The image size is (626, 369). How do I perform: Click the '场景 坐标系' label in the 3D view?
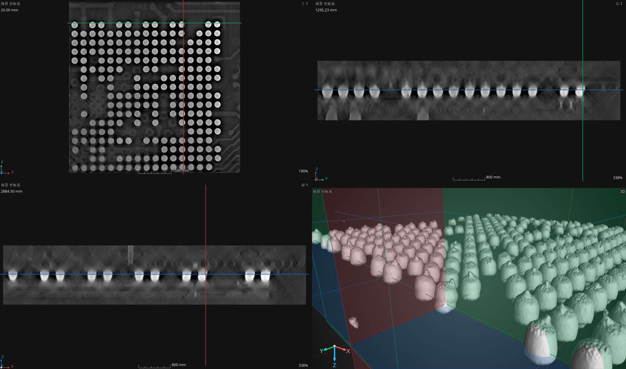pyautogui.click(x=322, y=192)
